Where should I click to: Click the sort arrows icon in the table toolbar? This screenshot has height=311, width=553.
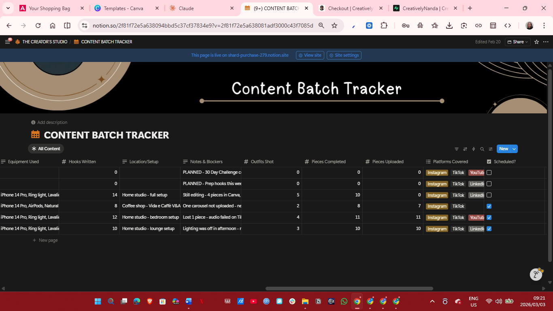pyautogui.click(x=465, y=149)
